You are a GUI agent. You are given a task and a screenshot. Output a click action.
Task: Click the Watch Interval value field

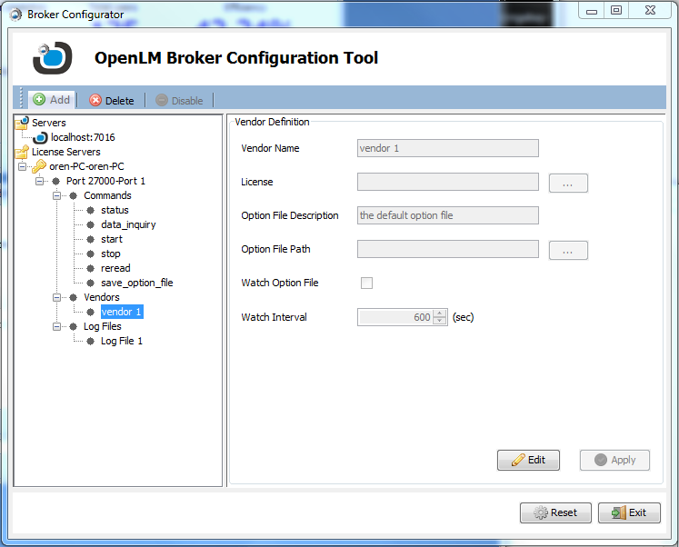(394, 317)
